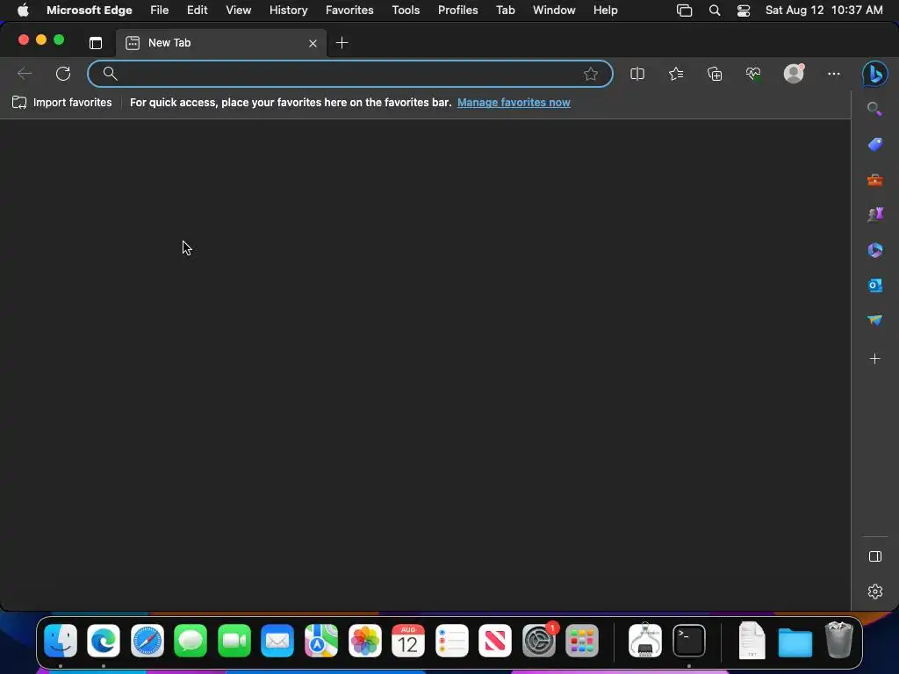This screenshot has height=674, width=899.
Task: Toggle vertical tabs actions icon
Action: click(x=96, y=43)
